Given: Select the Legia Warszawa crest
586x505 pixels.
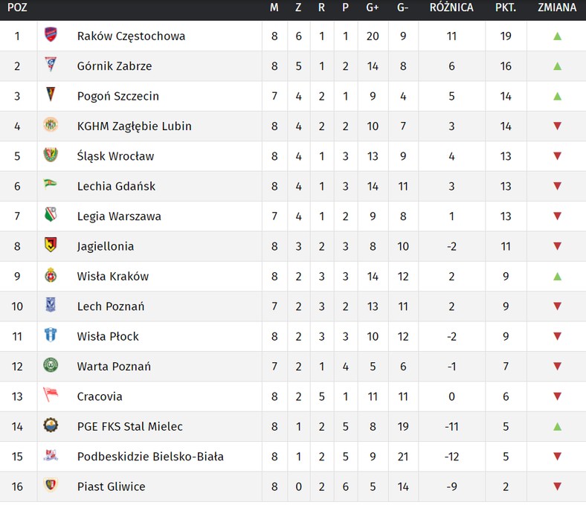Looking at the screenshot, I should pyautogui.click(x=51, y=214).
